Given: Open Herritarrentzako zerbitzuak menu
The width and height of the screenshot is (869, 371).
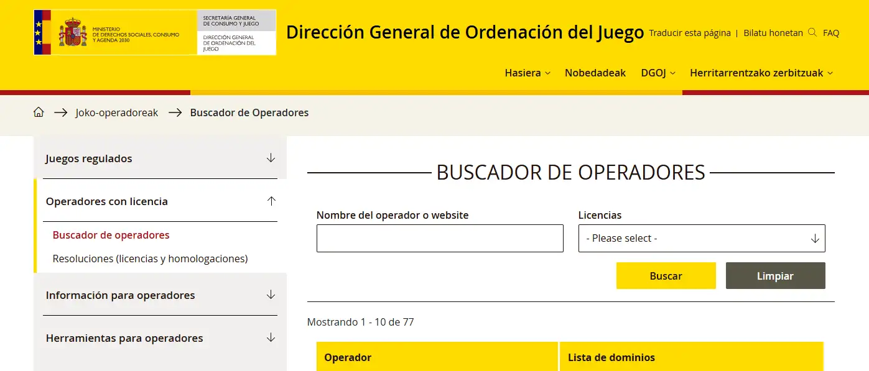Looking at the screenshot, I should 761,73.
